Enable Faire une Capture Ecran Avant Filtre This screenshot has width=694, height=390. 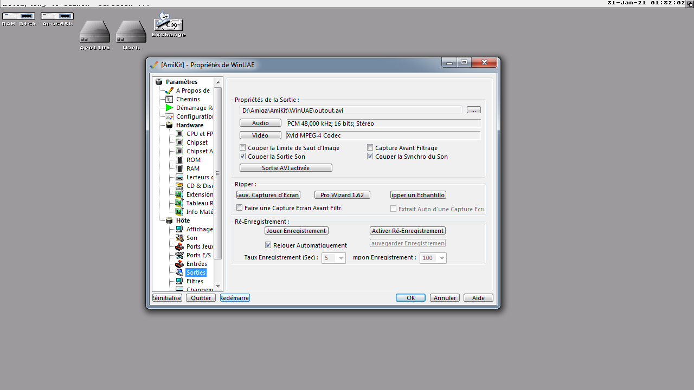pos(240,207)
